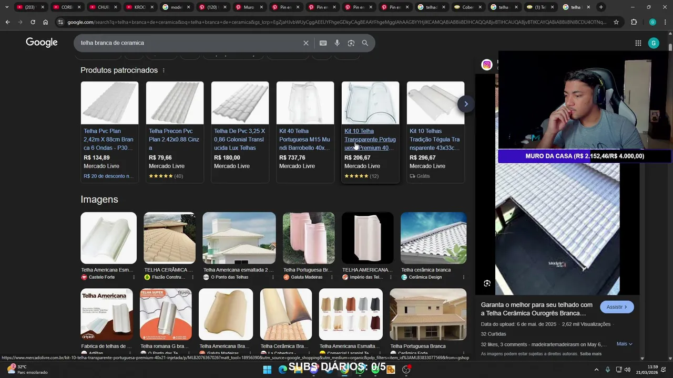This screenshot has height=378, width=673.
Task: Open options for Castelo Forte image result
Action: point(134,277)
